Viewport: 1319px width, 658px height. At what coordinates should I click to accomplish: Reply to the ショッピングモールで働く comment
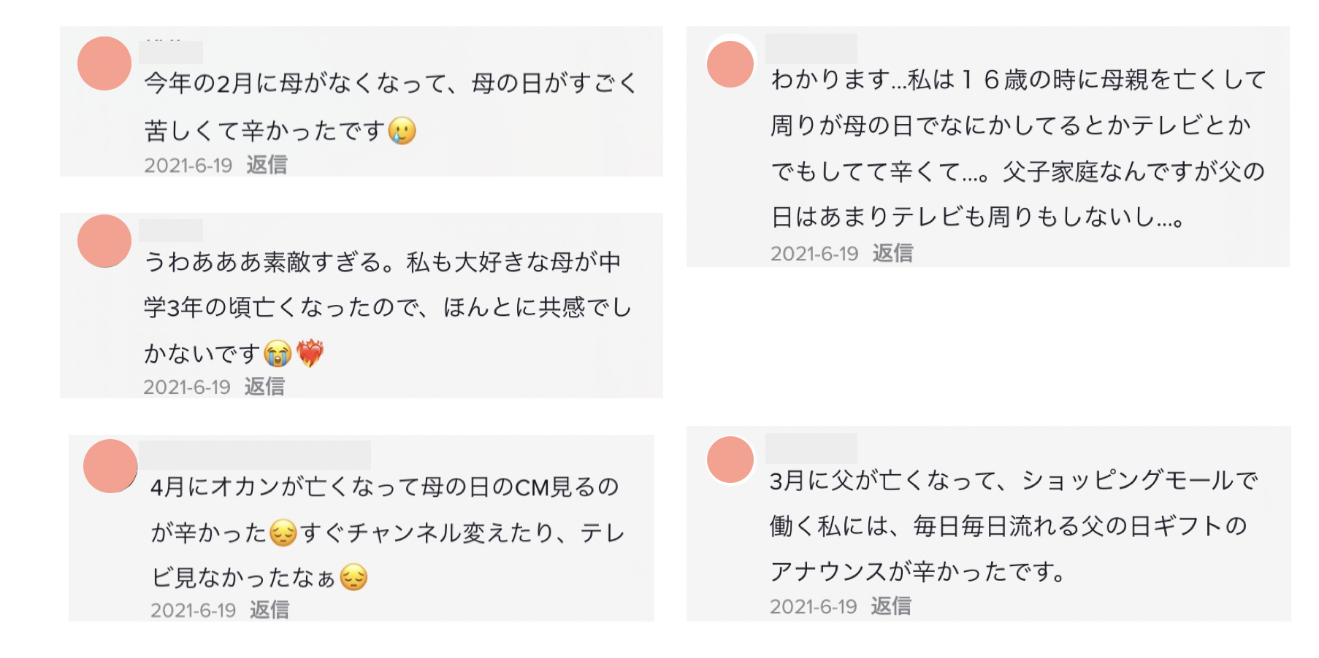point(891,606)
